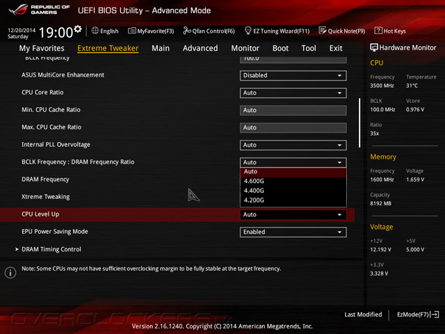Open CPU Level Up dropdown

[293, 215]
